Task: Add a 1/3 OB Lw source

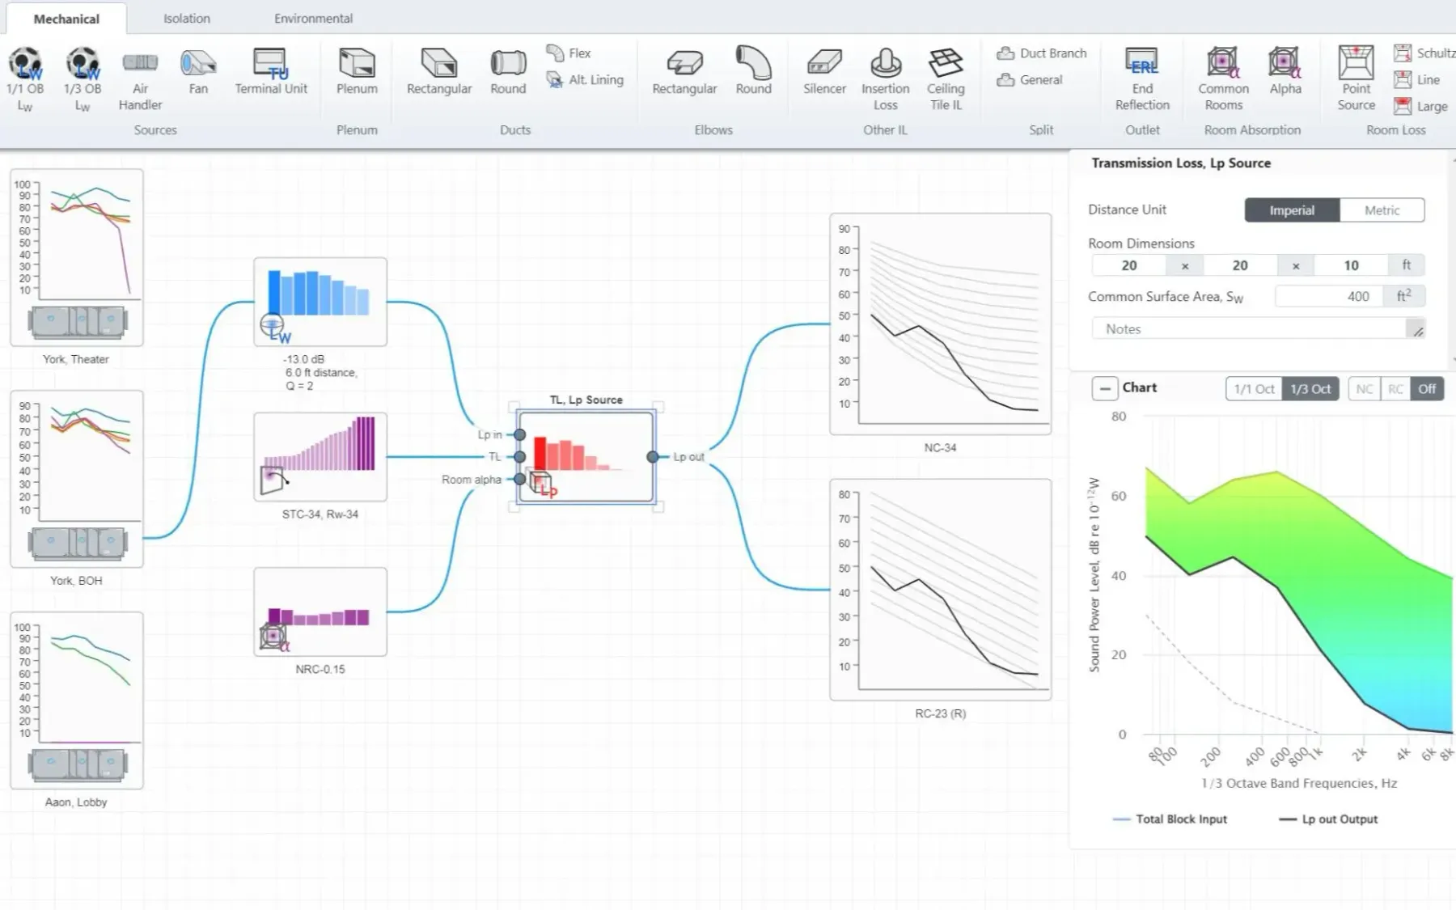Action: [83, 78]
